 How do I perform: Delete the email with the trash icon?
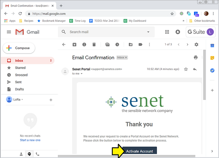[94, 44]
